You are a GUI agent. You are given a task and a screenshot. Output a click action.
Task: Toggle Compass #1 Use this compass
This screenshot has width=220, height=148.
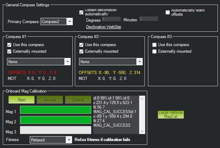coord(9,45)
